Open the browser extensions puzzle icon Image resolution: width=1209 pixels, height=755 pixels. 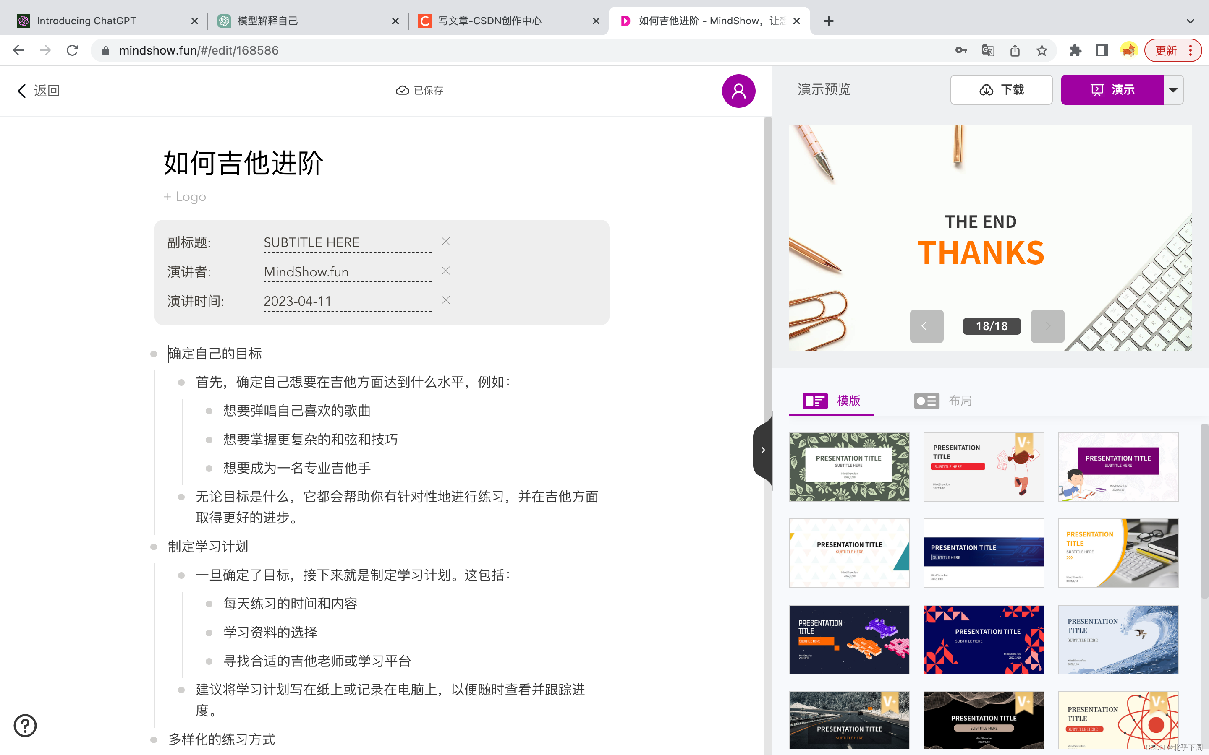click(1075, 50)
